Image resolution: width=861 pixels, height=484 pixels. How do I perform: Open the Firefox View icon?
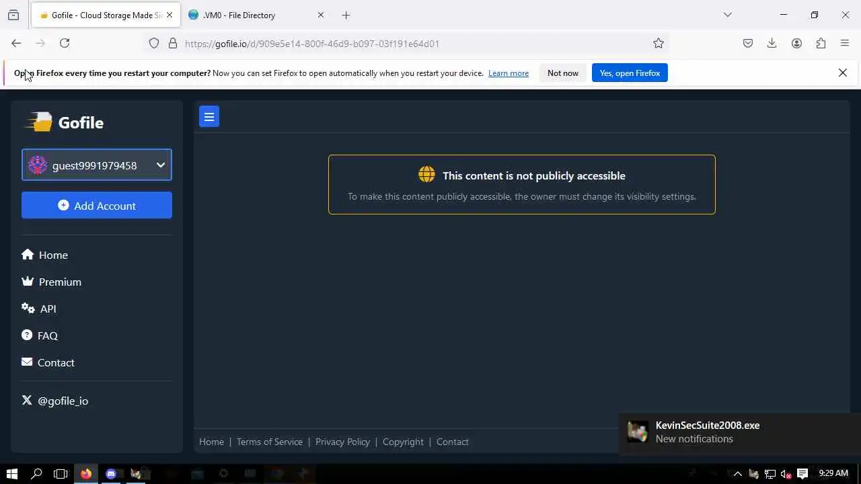tap(13, 15)
